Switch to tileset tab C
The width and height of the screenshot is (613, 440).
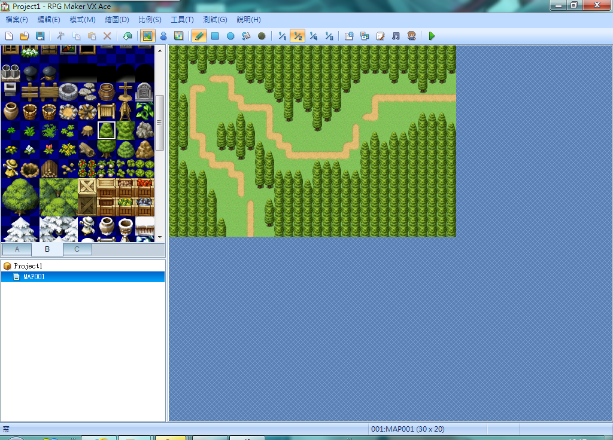point(77,249)
